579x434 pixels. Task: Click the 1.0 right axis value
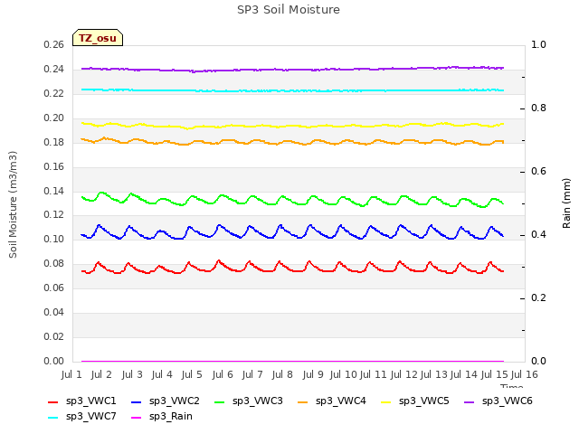538,45
